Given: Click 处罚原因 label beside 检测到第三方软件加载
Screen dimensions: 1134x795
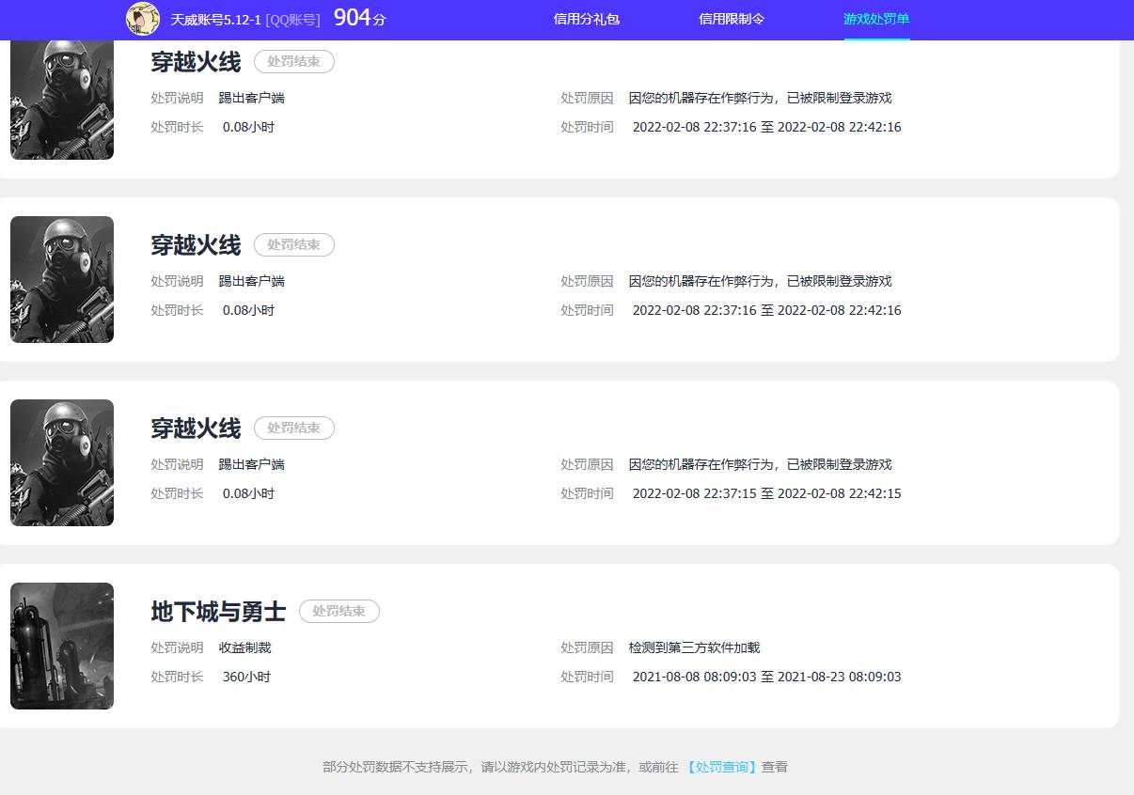Looking at the screenshot, I should 587,647.
